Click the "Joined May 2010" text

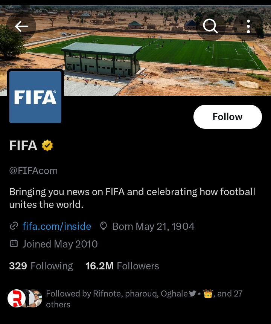(x=60, y=244)
